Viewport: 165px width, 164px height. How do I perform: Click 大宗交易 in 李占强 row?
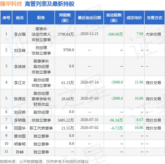coord(153,34)
